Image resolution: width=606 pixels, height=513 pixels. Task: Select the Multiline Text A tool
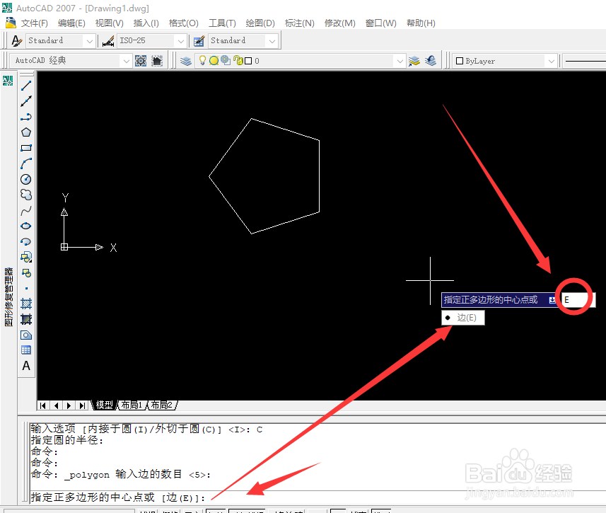point(26,366)
